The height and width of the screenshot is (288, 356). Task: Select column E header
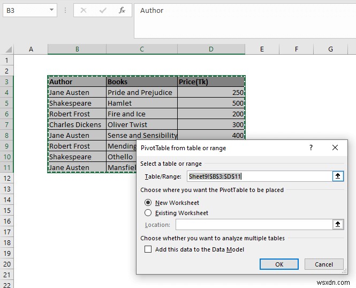pyautogui.click(x=262, y=49)
